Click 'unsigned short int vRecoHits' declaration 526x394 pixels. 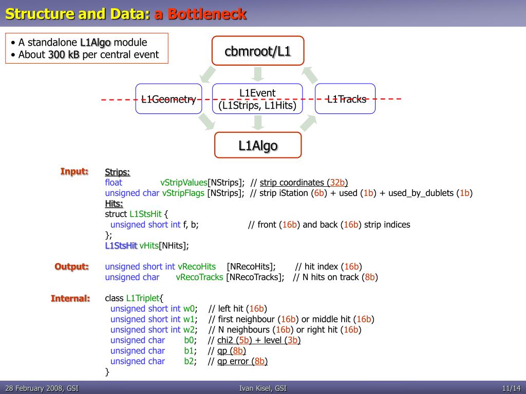[x=160, y=267]
